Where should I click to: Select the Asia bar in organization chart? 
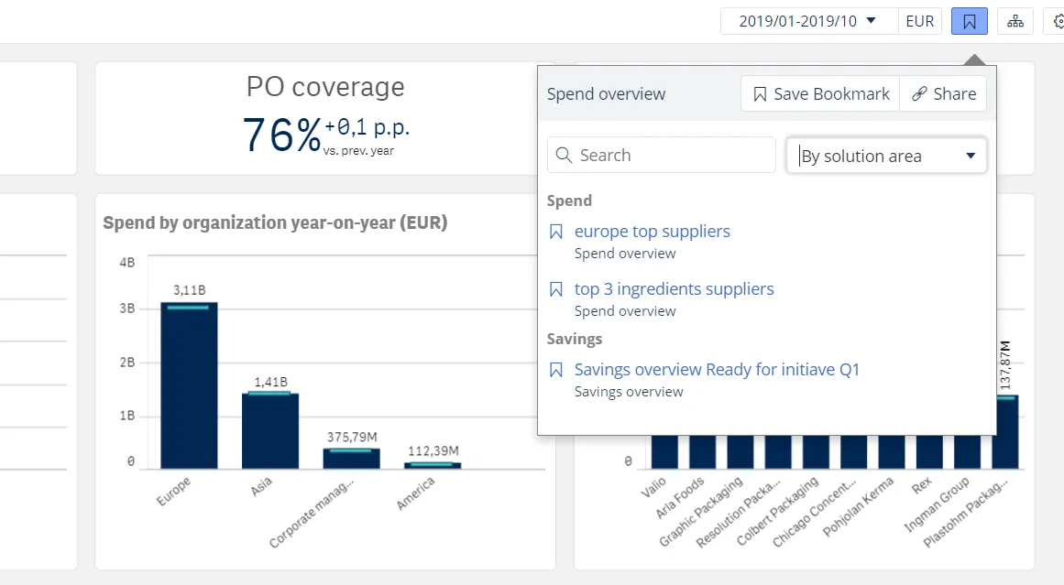[270, 430]
